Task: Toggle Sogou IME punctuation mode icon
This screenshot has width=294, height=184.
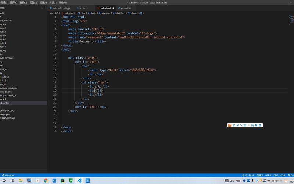Action: tap(241, 125)
